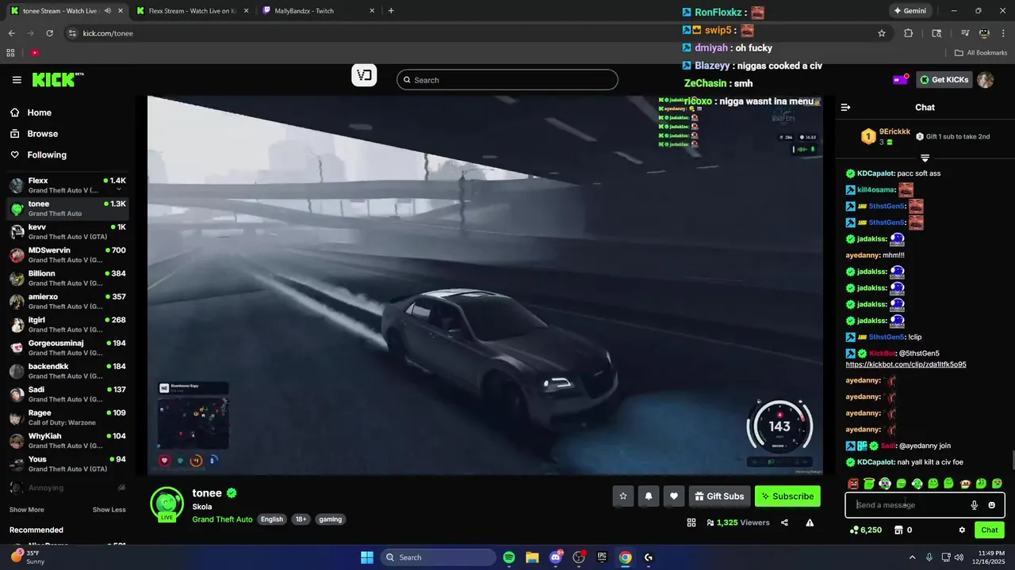Open Chrome's three-dot menu
The image size is (1015, 570).
(x=1004, y=33)
